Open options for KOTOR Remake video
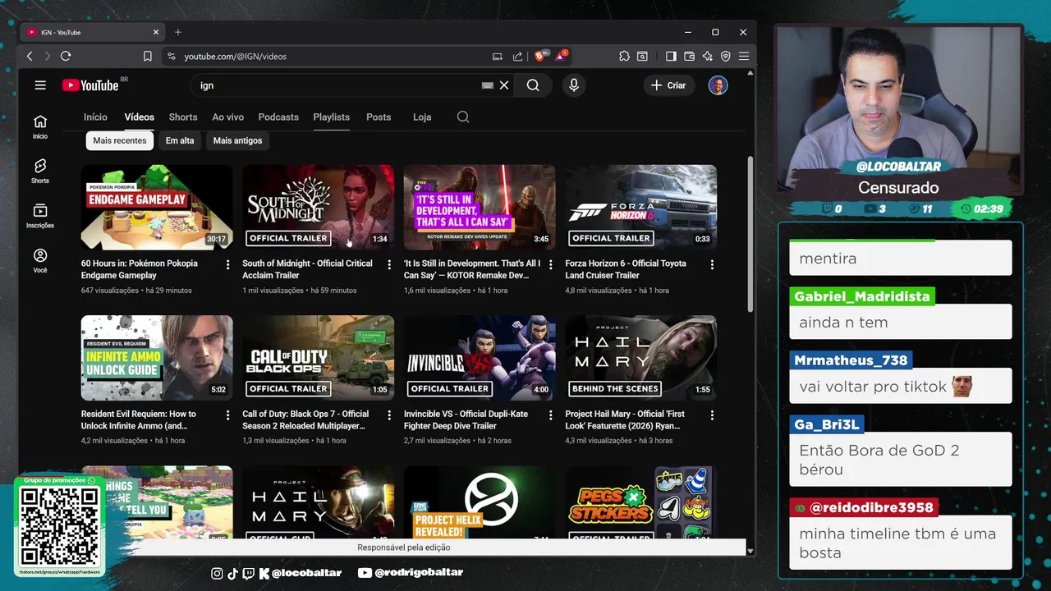Image resolution: width=1051 pixels, height=591 pixels. coord(550,264)
